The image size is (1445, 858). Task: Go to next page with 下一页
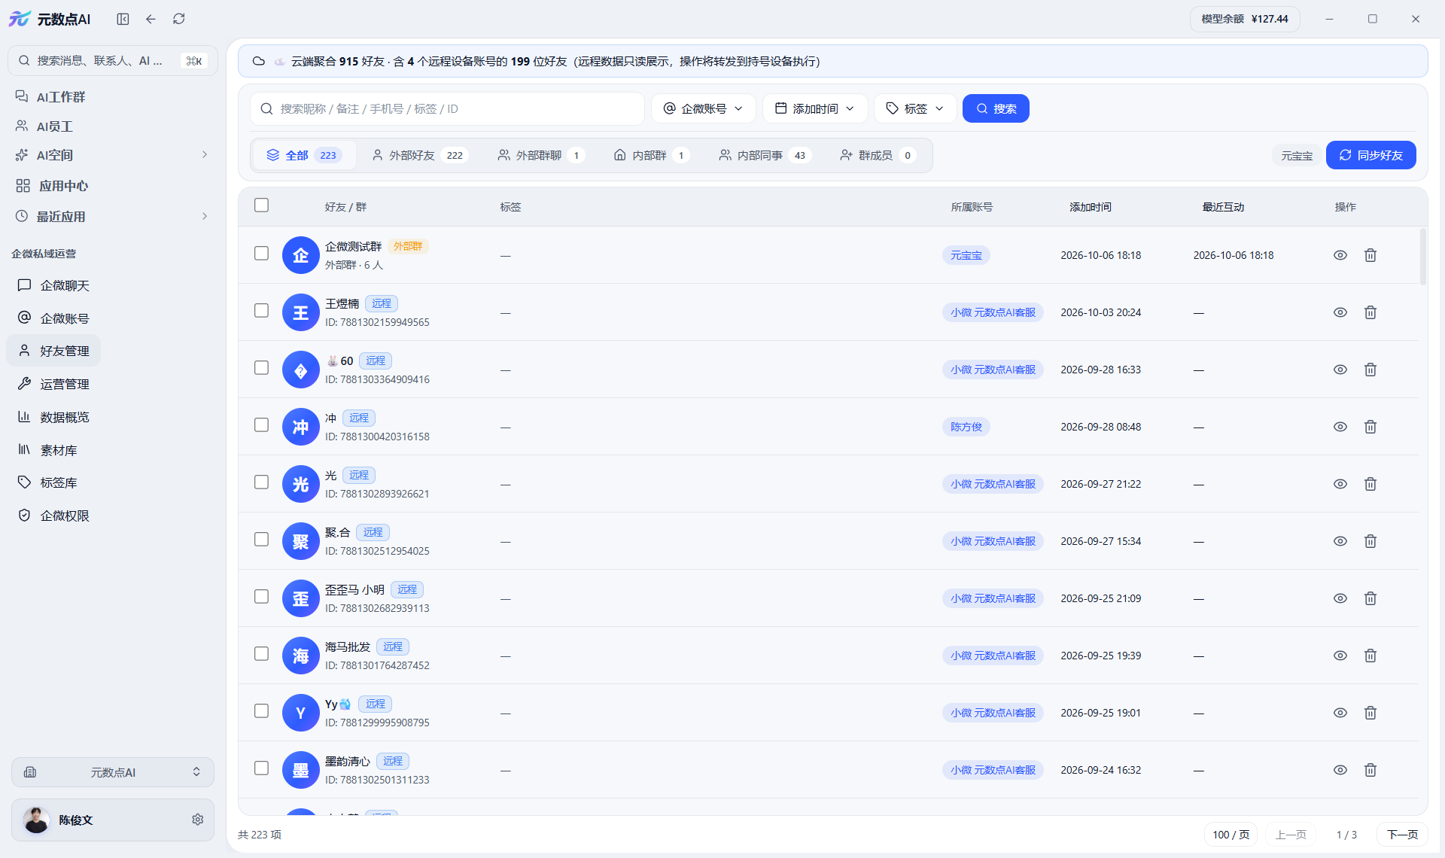pos(1402,835)
